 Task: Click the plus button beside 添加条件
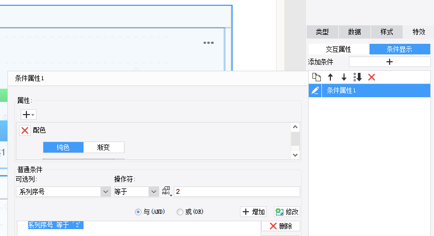390,62
